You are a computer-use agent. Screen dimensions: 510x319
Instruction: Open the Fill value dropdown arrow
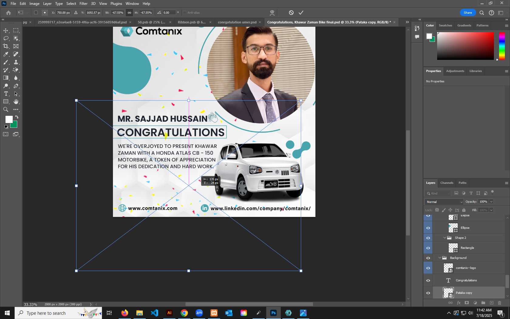tap(491, 210)
